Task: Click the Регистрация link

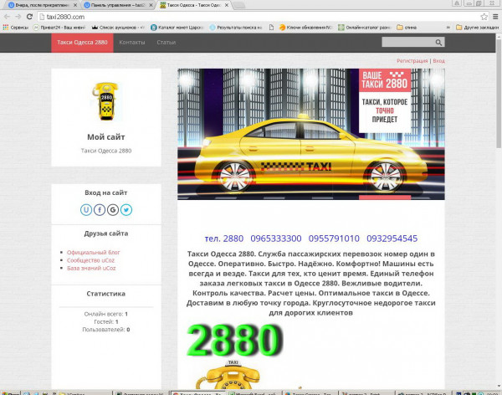Action: click(x=412, y=61)
